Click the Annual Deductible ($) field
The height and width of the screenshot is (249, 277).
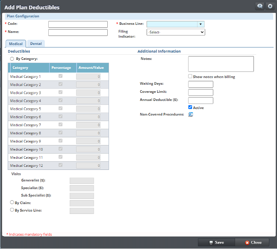click(200, 100)
